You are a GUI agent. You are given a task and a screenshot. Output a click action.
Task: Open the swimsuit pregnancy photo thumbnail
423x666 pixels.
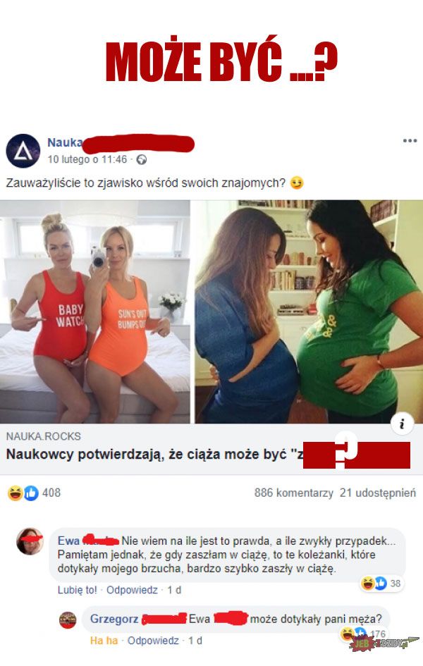(94, 312)
